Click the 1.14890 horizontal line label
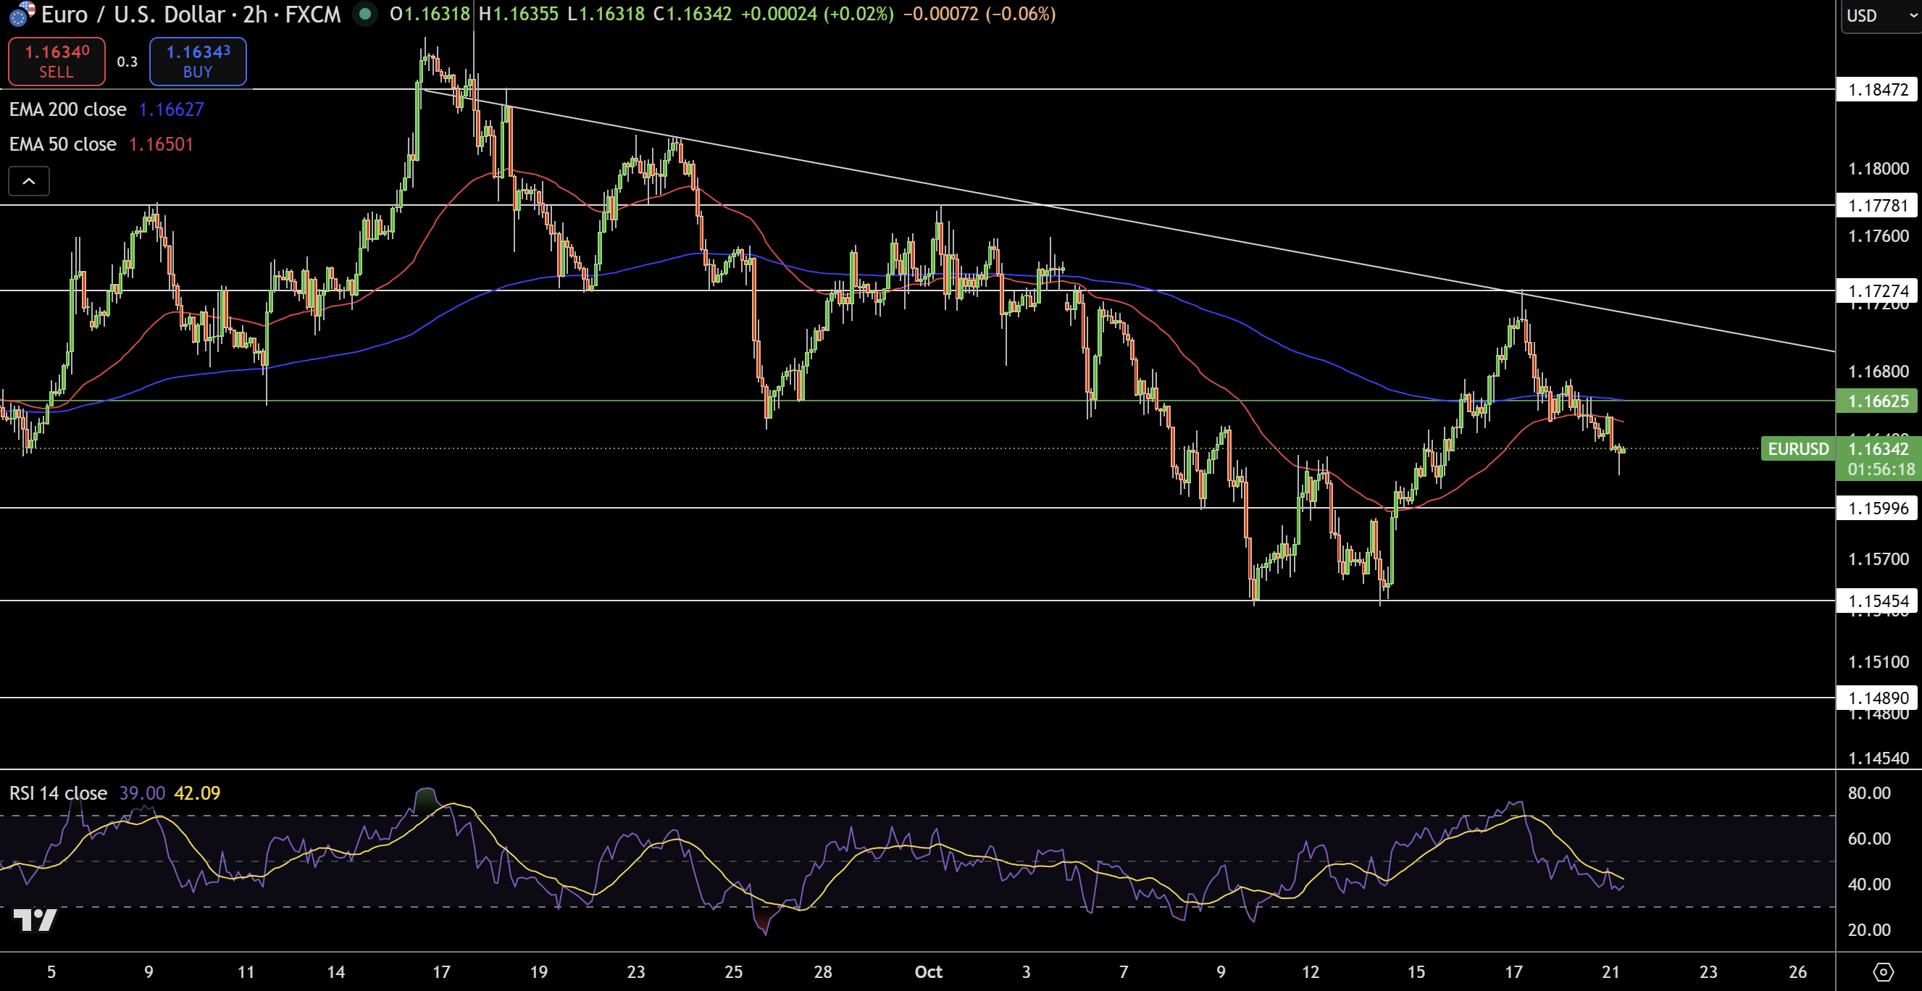 tap(1877, 698)
